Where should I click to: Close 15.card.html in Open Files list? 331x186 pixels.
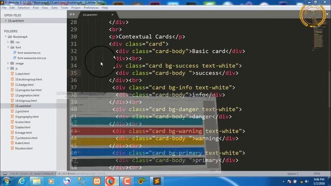point(6,21)
